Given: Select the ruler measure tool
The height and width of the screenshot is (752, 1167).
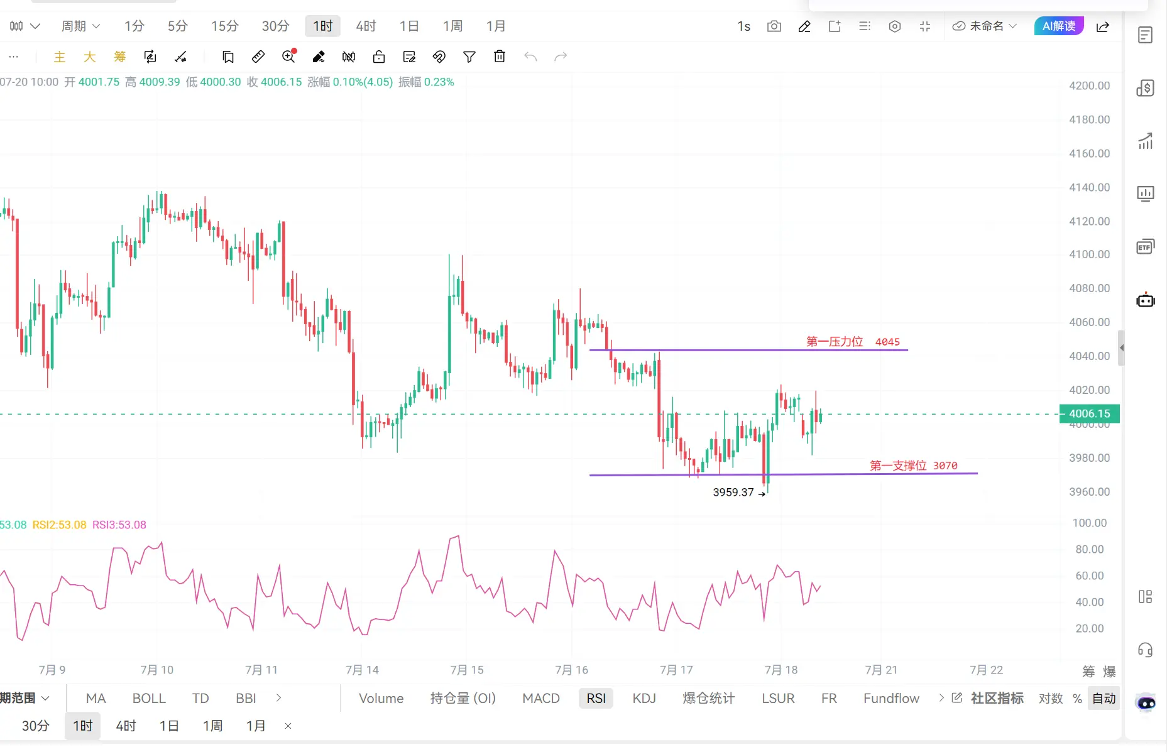Looking at the screenshot, I should tap(258, 57).
